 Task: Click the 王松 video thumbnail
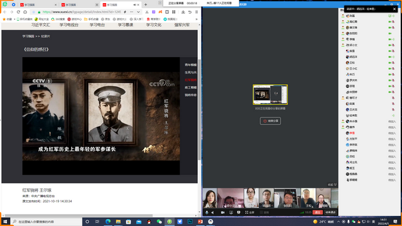point(308,198)
